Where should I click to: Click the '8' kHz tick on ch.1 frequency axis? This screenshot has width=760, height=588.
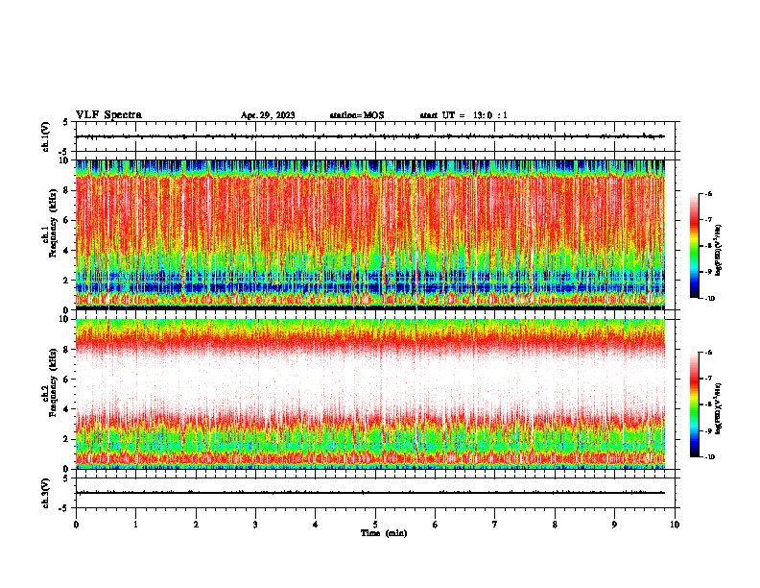click(x=68, y=190)
